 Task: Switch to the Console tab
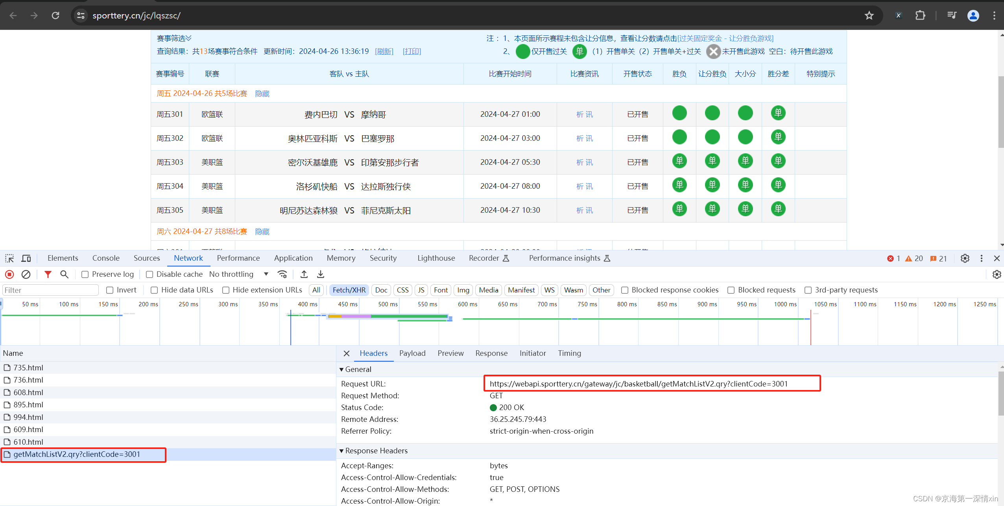[106, 258]
